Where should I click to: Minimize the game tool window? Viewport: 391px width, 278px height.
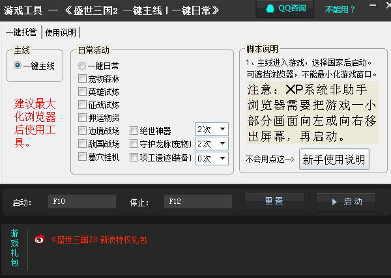pyautogui.click(x=373, y=5)
